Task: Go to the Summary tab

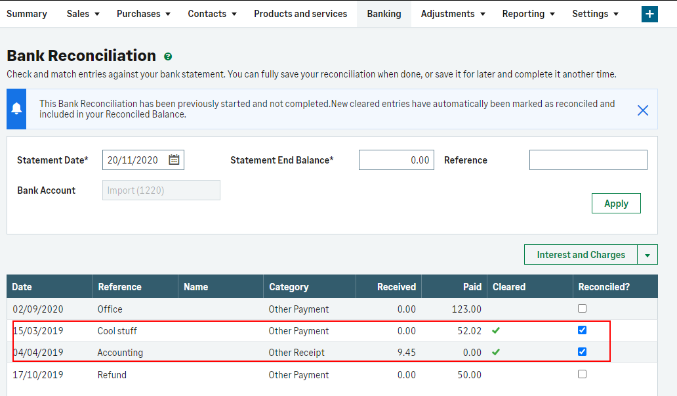Action: 27,14
